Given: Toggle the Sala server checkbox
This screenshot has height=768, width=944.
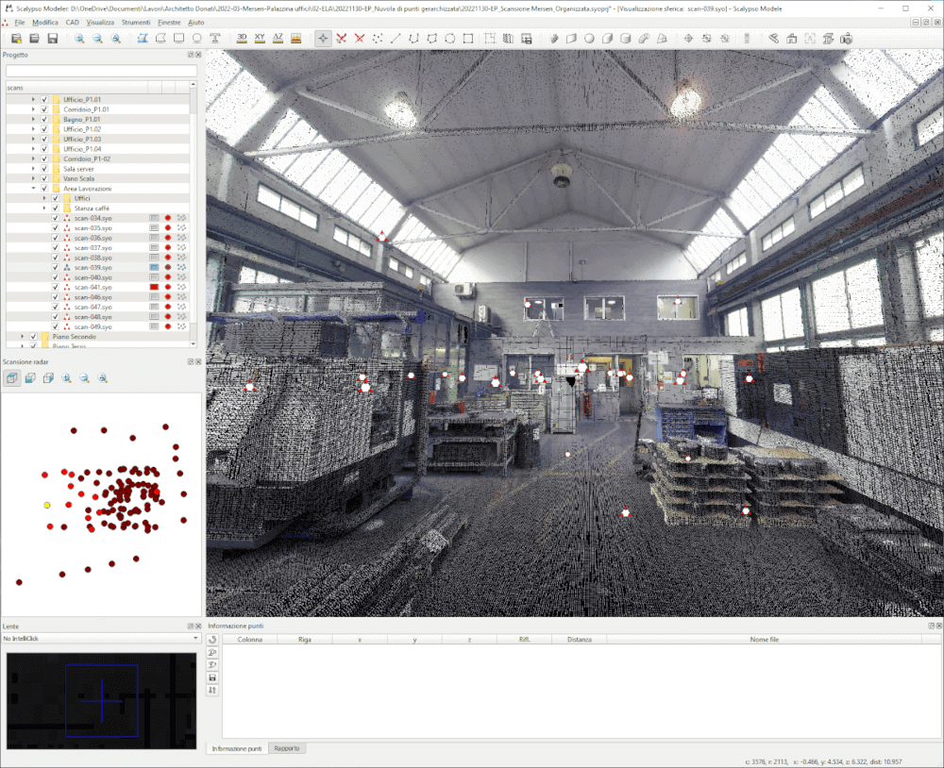Looking at the screenshot, I should point(44,169).
